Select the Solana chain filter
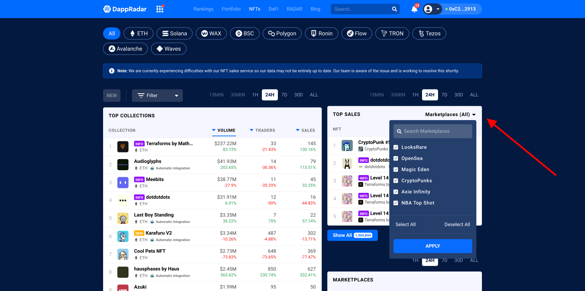Image resolution: width=585 pixels, height=291 pixels. [174, 33]
